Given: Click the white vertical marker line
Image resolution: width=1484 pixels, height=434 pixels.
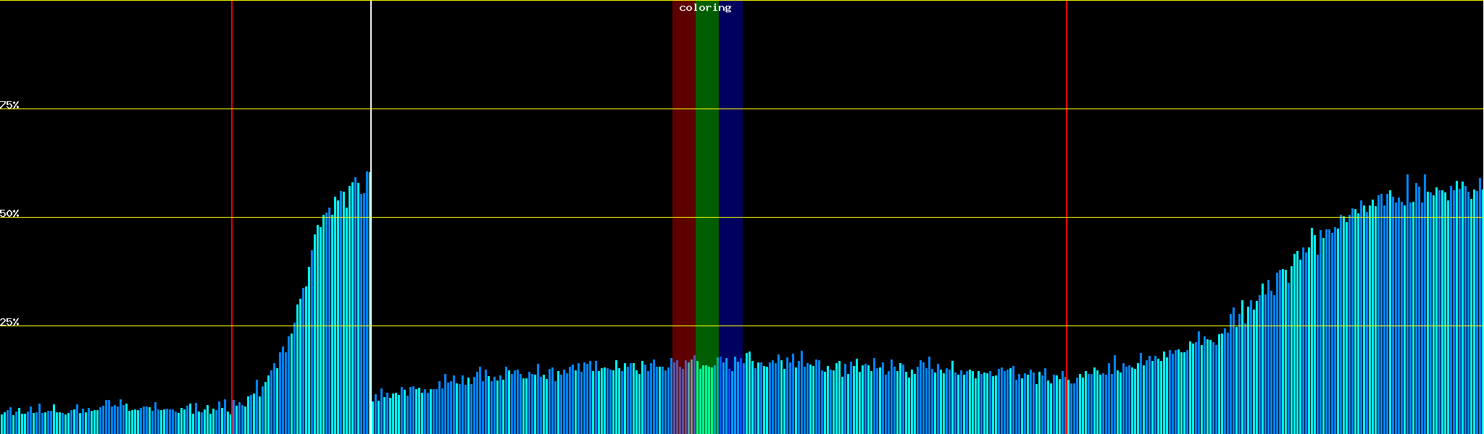Looking at the screenshot, I should (371, 87).
